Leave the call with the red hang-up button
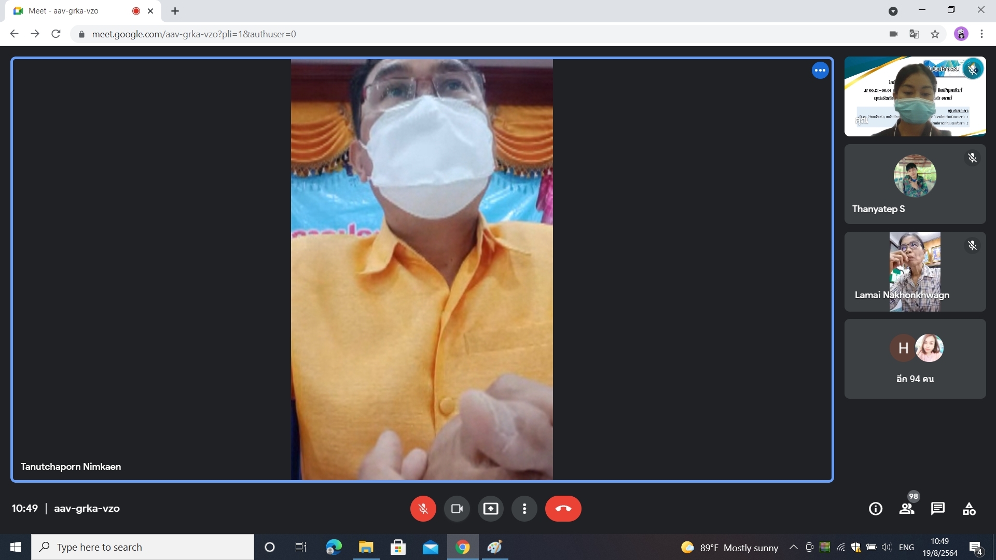Image resolution: width=996 pixels, height=560 pixels. [x=563, y=509]
